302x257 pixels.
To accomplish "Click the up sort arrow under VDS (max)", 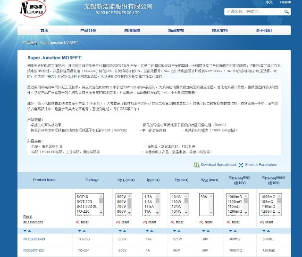I will 125,231.
